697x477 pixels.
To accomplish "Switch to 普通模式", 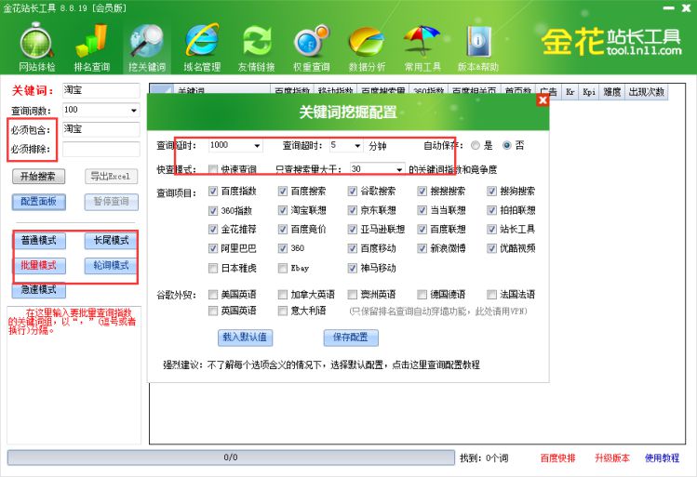I will (39, 241).
